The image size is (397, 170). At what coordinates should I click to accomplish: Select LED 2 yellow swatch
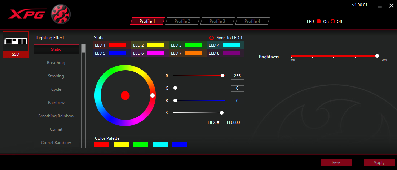[x=155, y=45]
